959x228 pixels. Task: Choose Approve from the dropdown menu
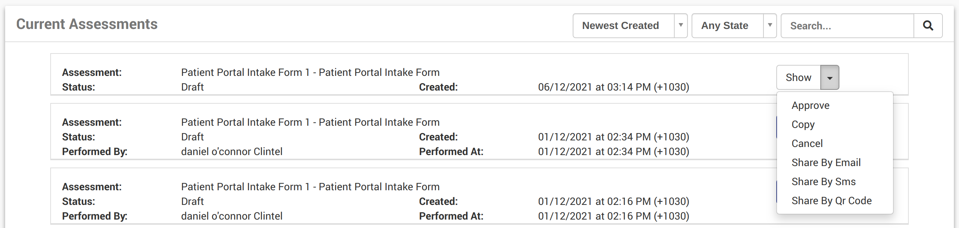(810, 106)
